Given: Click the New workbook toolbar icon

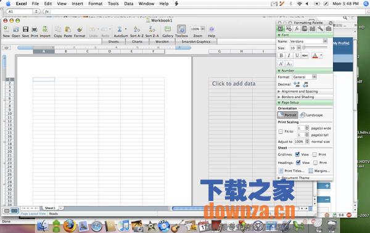Looking at the screenshot, I should click(x=6, y=29).
